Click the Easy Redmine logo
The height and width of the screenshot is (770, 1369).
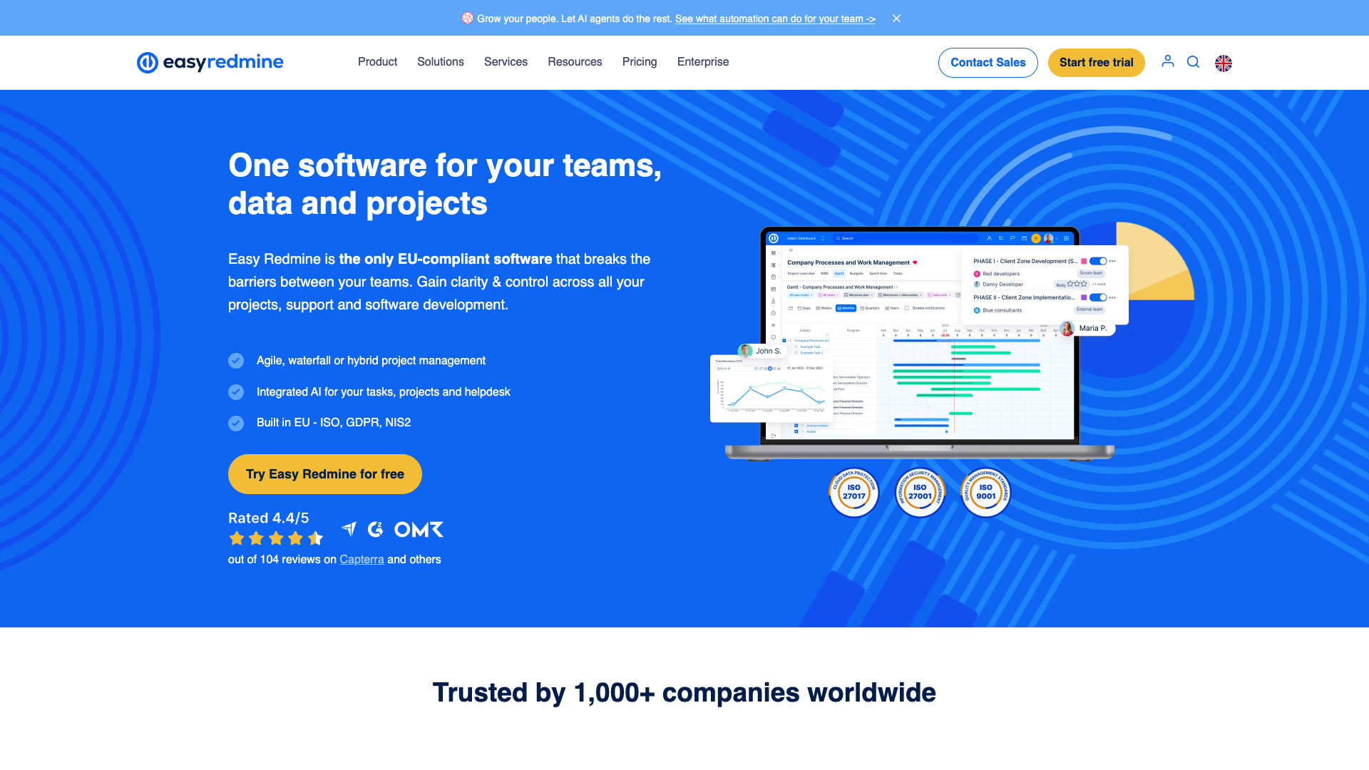click(210, 62)
